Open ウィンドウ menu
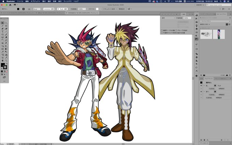The width and height of the screenshot is (232, 145). 68,1
